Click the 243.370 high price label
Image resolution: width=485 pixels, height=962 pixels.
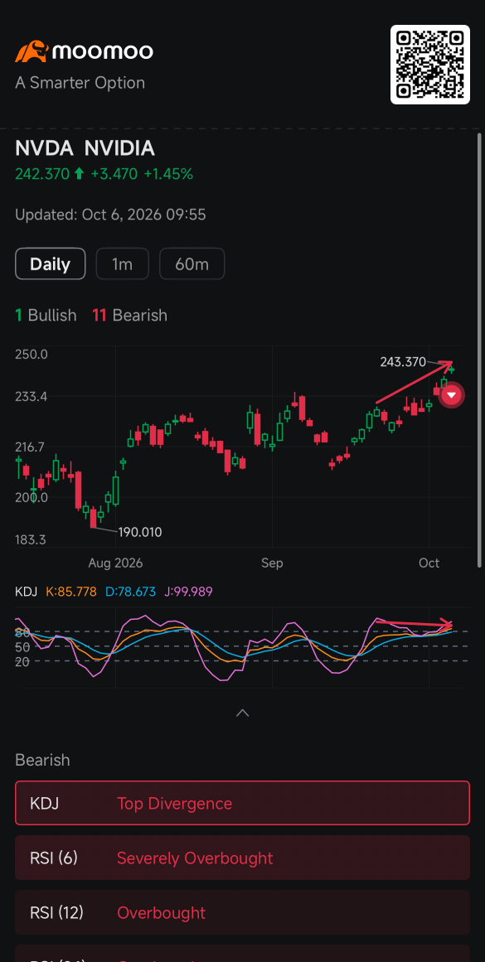pyautogui.click(x=403, y=362)
